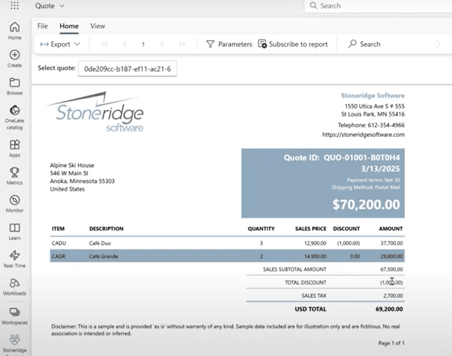Open the Monitor hub

(15, 203)
